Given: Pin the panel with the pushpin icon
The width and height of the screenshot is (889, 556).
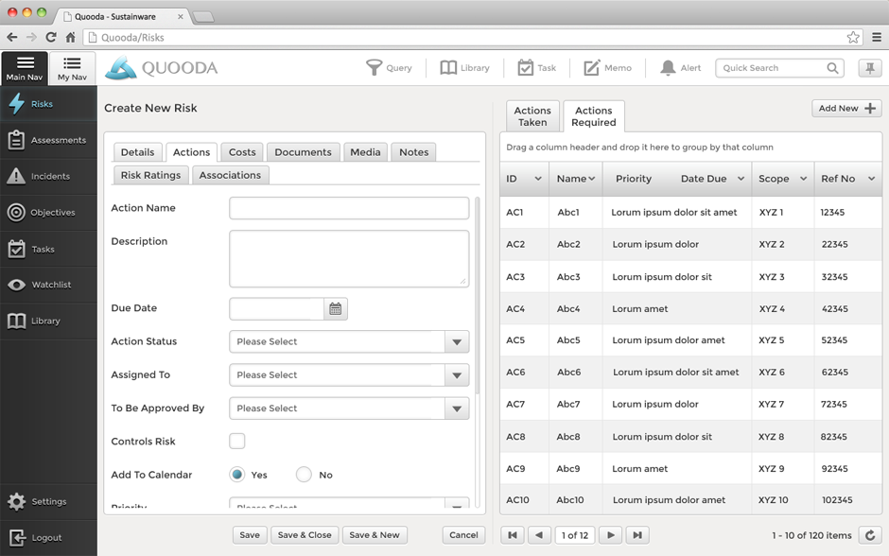Looking at the screenshot, I should (869, 68).
